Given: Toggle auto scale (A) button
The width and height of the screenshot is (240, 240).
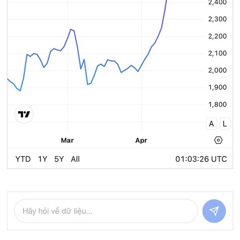Looking at the screenshot, I should (211, 124).
